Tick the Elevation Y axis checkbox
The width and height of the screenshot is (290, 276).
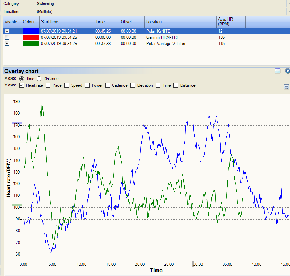point(133,85)
